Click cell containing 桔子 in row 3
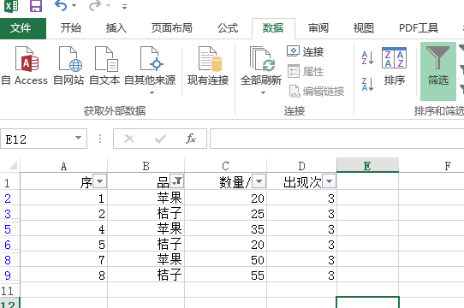The width and height of the screenshot is (464, 308). (146, 213)
